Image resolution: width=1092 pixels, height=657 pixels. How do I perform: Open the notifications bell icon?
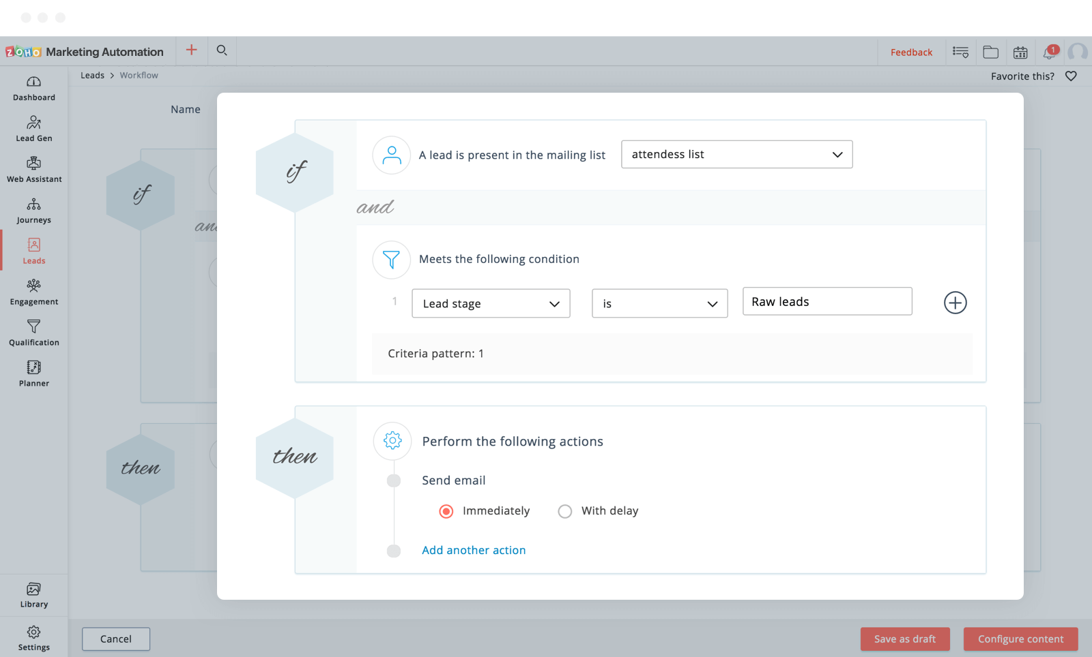[x=1050, y=52]
